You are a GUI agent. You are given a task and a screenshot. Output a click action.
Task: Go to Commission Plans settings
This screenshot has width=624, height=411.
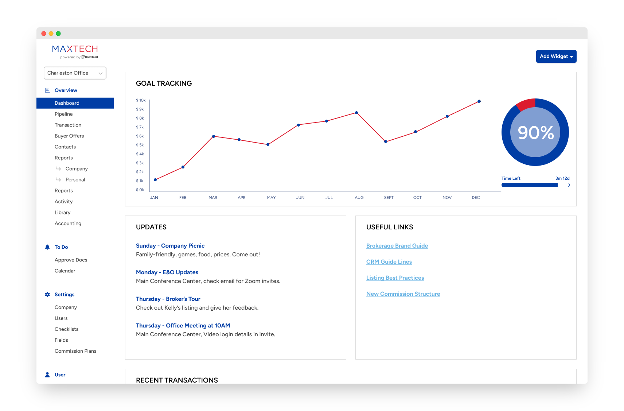75,351
